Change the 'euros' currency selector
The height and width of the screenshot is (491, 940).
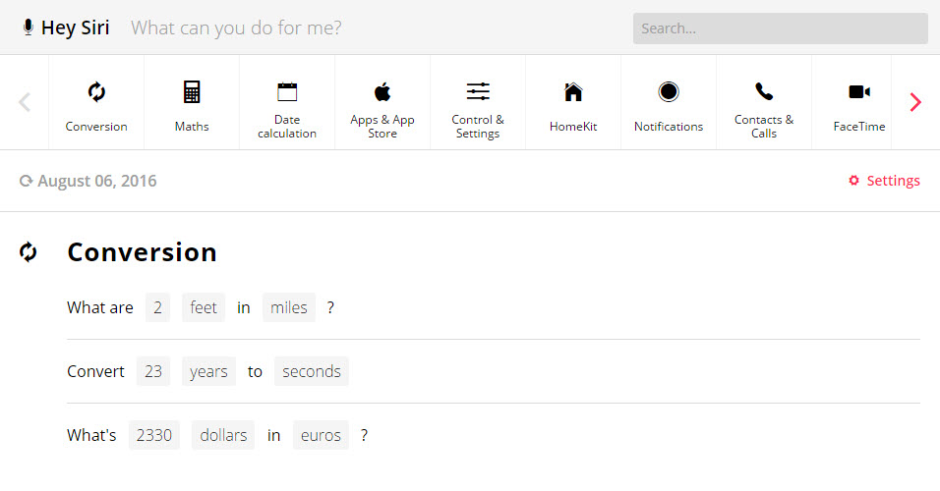point(321,435)
